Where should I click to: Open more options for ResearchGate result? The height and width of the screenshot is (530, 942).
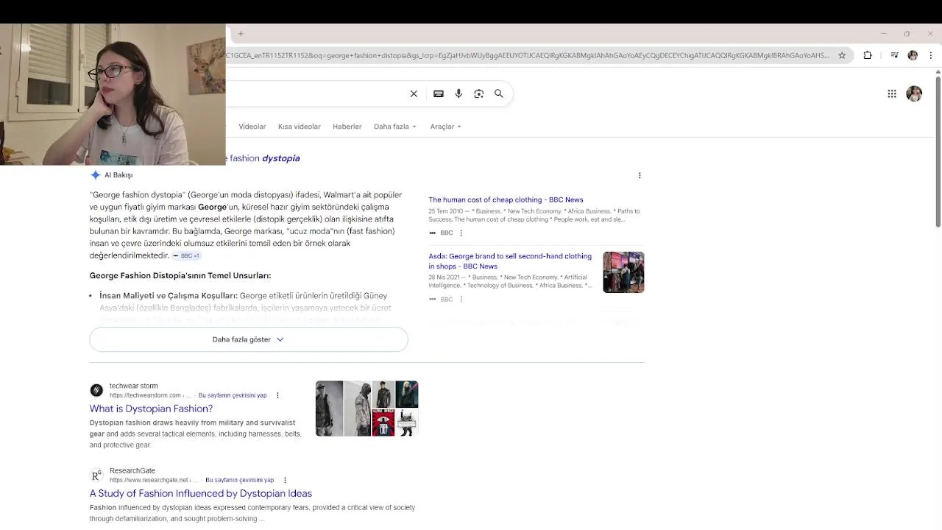pyautogui.click(x=285, y=480)
